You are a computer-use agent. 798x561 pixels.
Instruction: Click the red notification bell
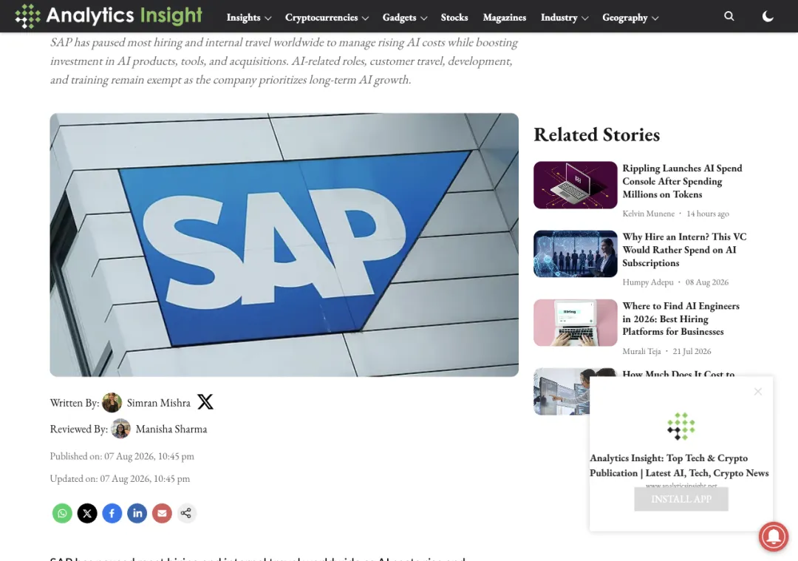pos(774,536)
